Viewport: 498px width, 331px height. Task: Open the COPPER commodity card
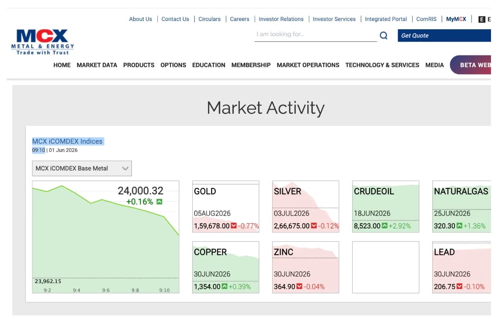226,267
